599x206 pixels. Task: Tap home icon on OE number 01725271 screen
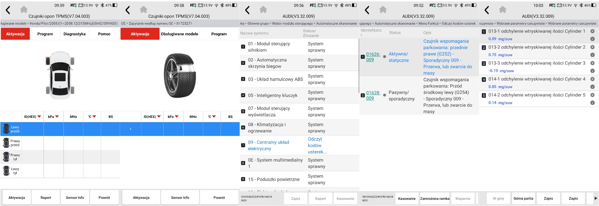click(144, 9)
